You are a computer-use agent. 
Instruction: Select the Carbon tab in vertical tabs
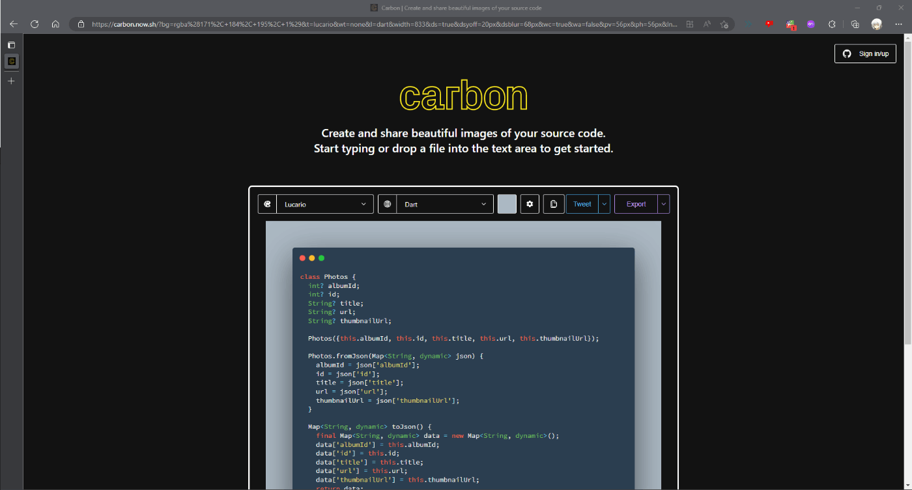click(11, 61)
